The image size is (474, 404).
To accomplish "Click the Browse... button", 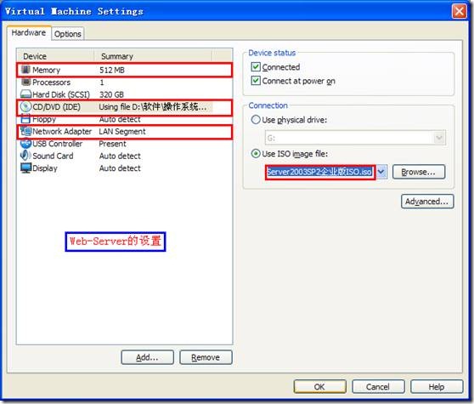I will point(419,172).
